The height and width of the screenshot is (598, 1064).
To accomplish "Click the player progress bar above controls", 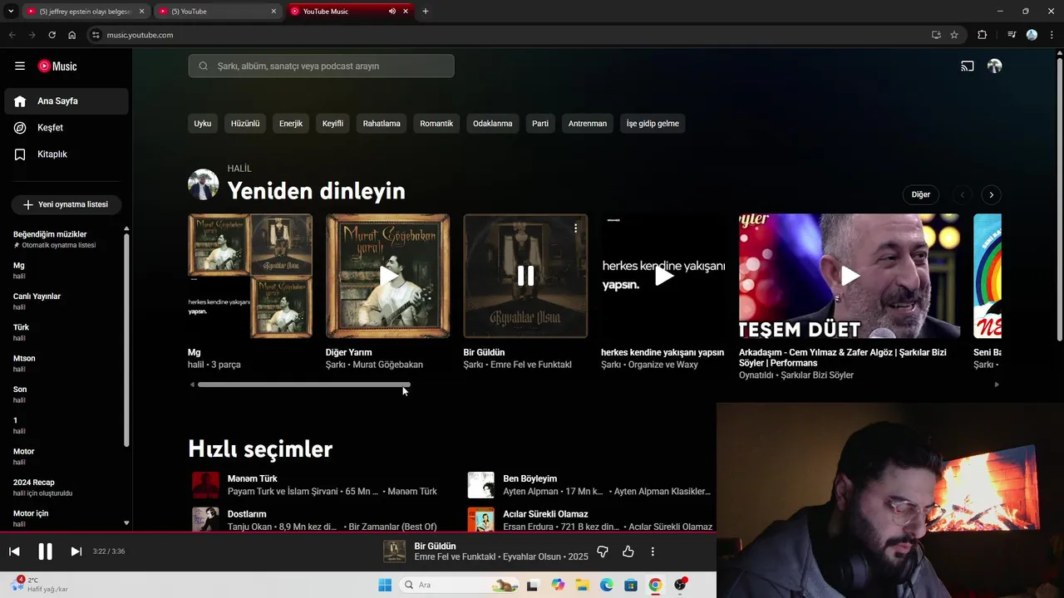I will (358, 532).
